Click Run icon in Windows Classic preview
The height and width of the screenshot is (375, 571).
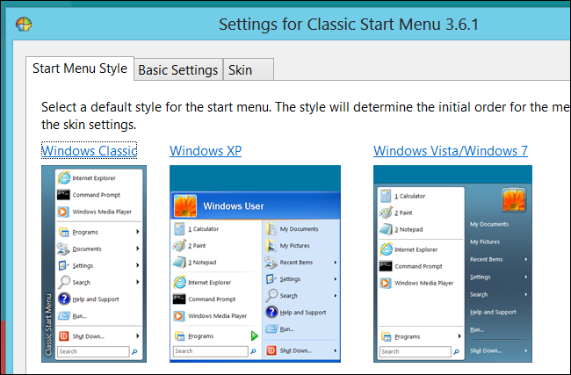64,315
